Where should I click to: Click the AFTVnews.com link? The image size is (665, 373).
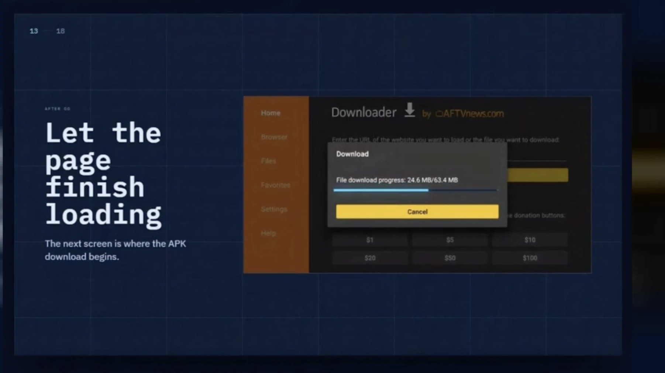(x=469, y=114)
